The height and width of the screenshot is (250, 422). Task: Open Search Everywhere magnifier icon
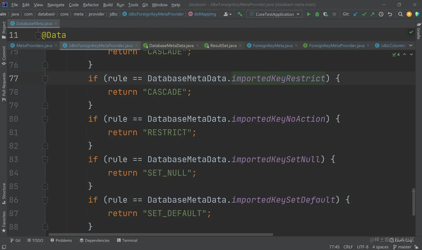(400, 14)
